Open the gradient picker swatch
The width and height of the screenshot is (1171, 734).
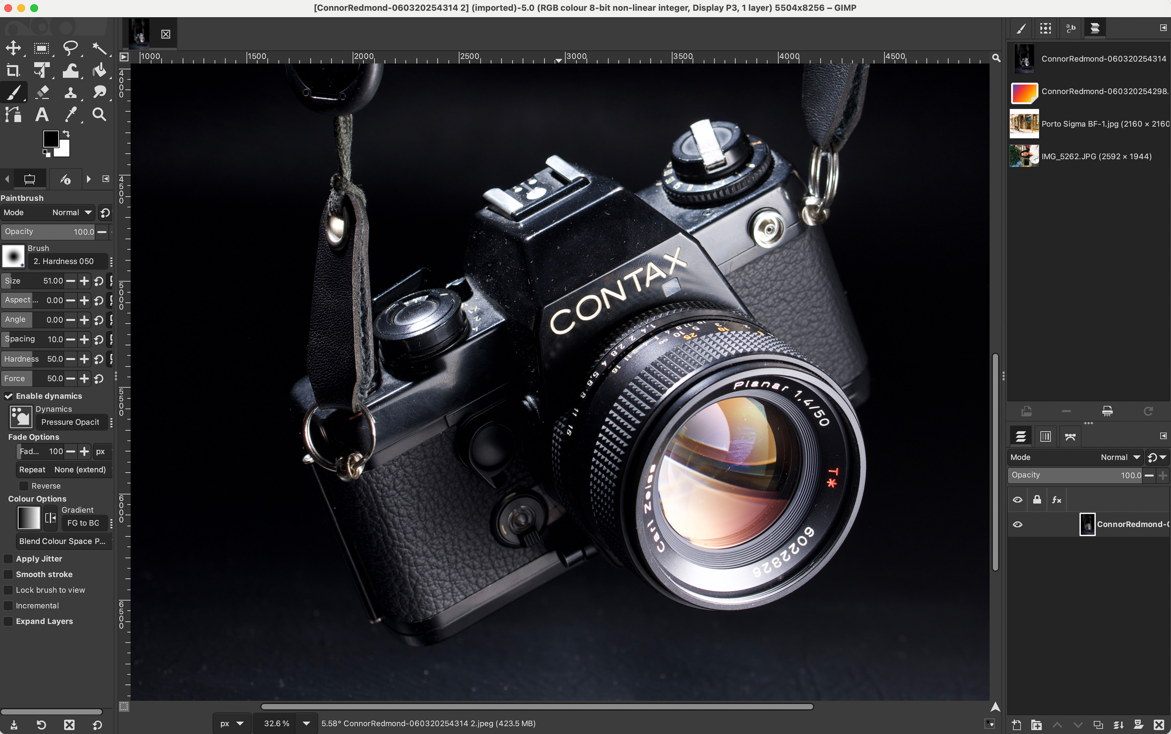click(28, 517)
